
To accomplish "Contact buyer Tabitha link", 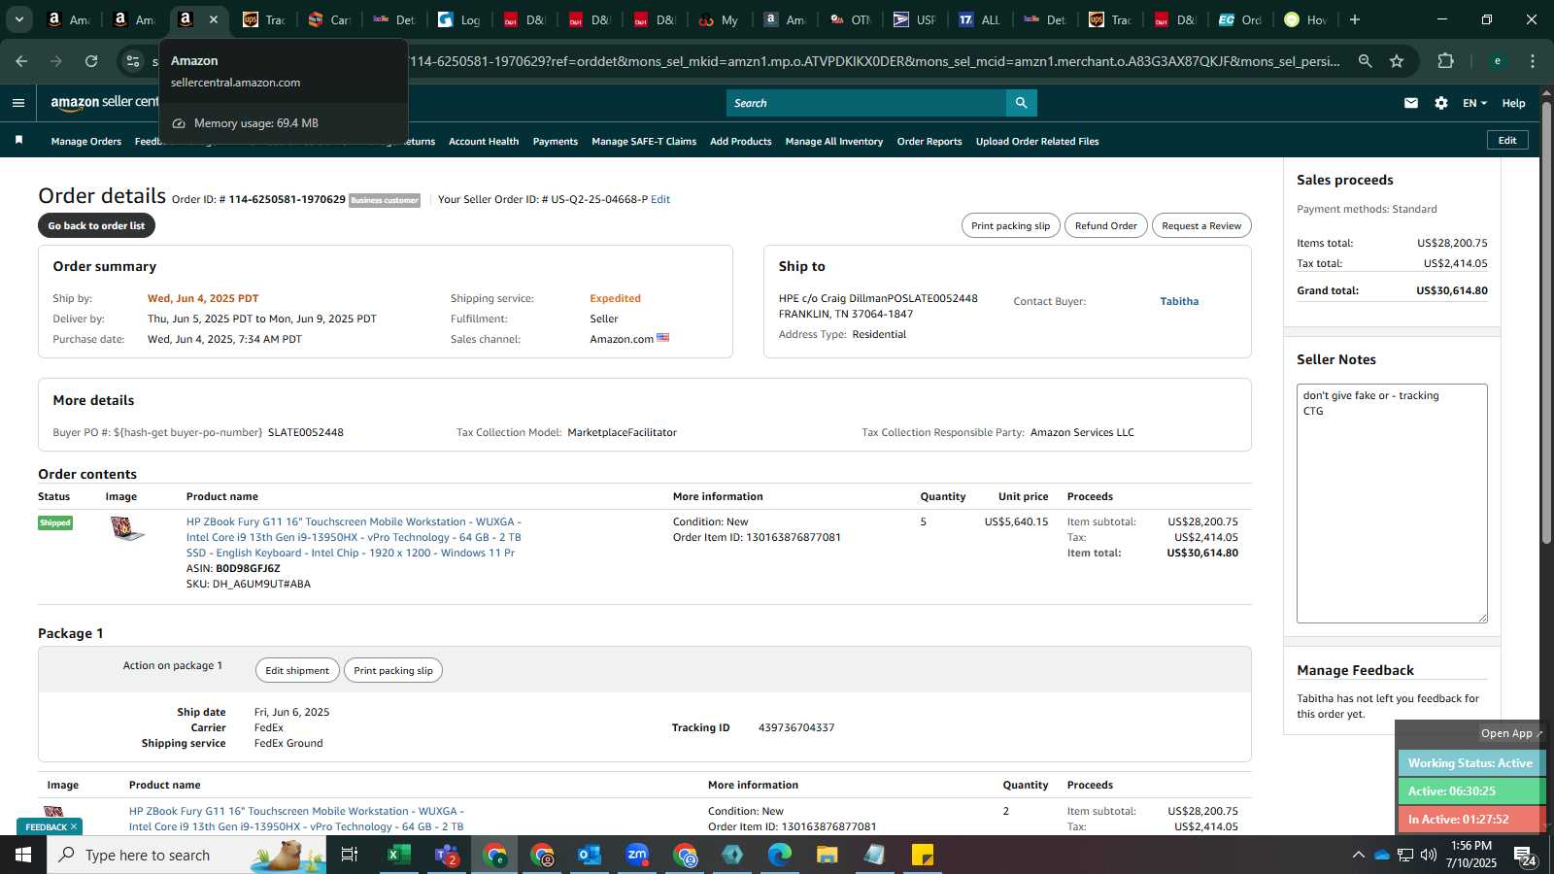I will coord(1179,301).
